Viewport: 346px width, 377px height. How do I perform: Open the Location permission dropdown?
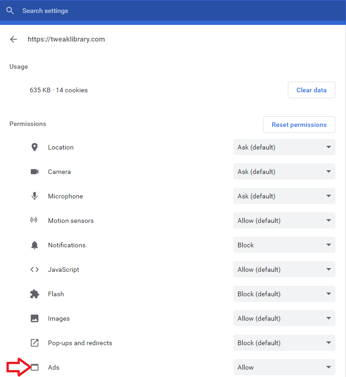pyautogui.click(x=284, y=147)
